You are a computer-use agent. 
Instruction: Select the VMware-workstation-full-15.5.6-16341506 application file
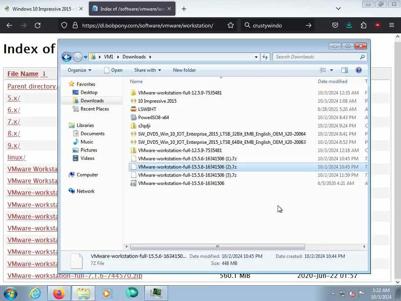[x=177, y=183]
